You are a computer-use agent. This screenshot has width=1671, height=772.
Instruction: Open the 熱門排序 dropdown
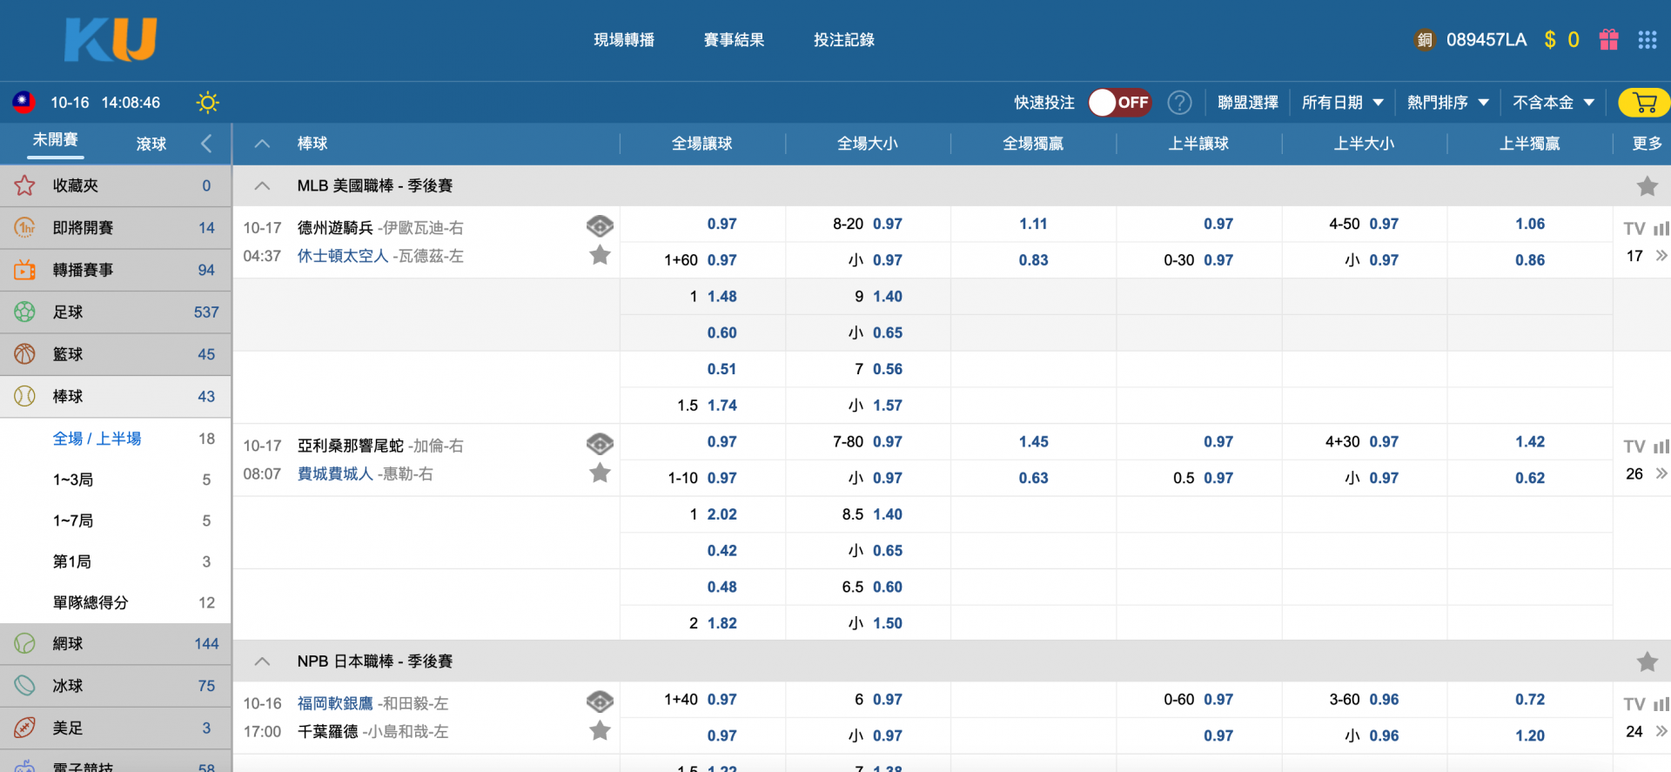1447,103
